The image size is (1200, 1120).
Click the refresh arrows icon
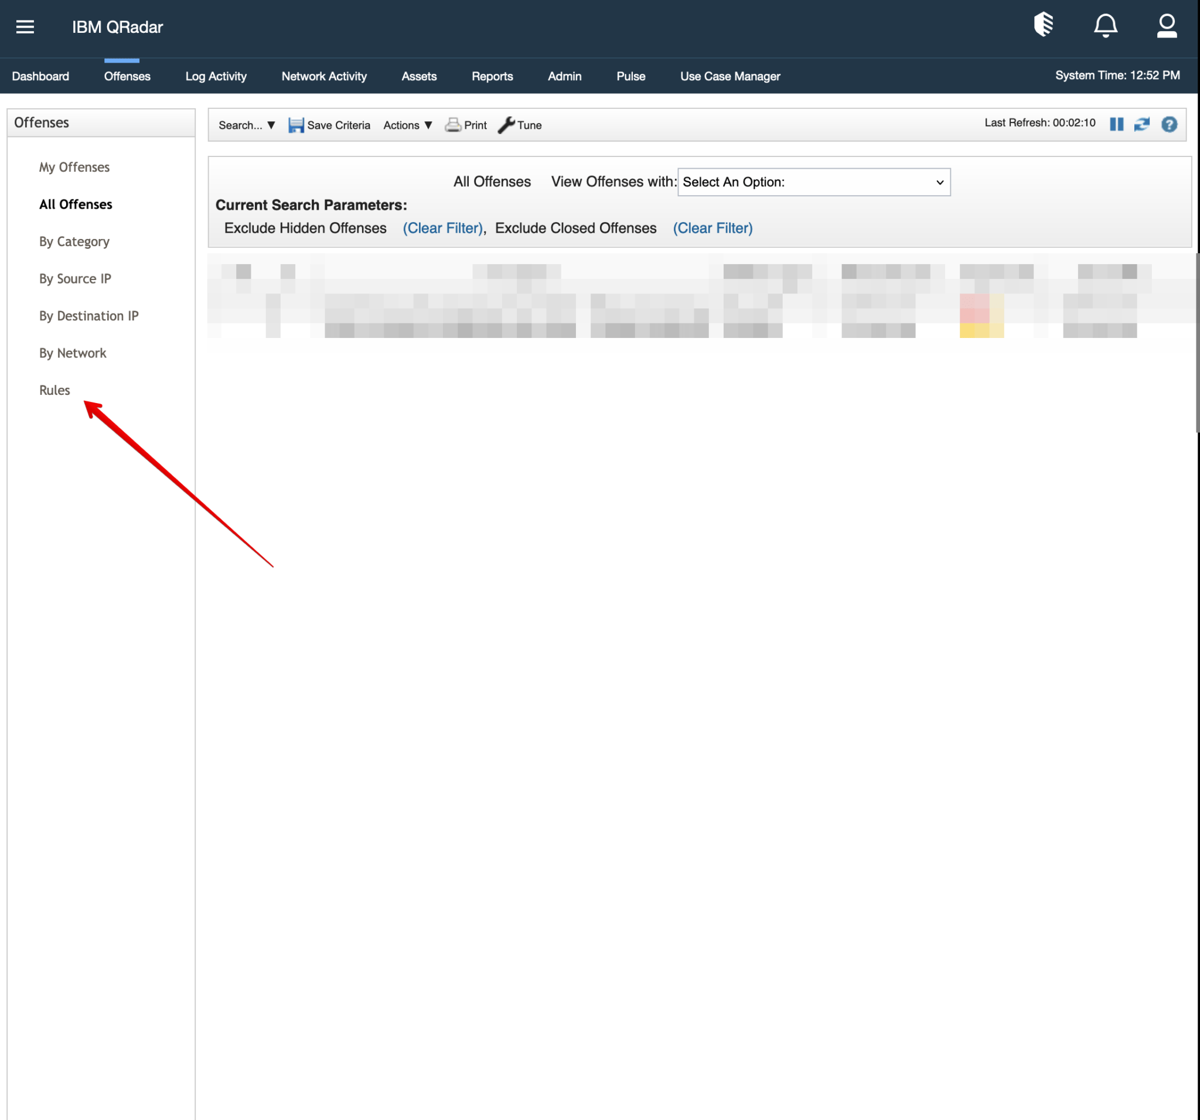pos(1141,124)
